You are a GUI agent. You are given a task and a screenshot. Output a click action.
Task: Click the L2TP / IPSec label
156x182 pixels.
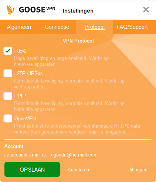[x=28, y=73]
